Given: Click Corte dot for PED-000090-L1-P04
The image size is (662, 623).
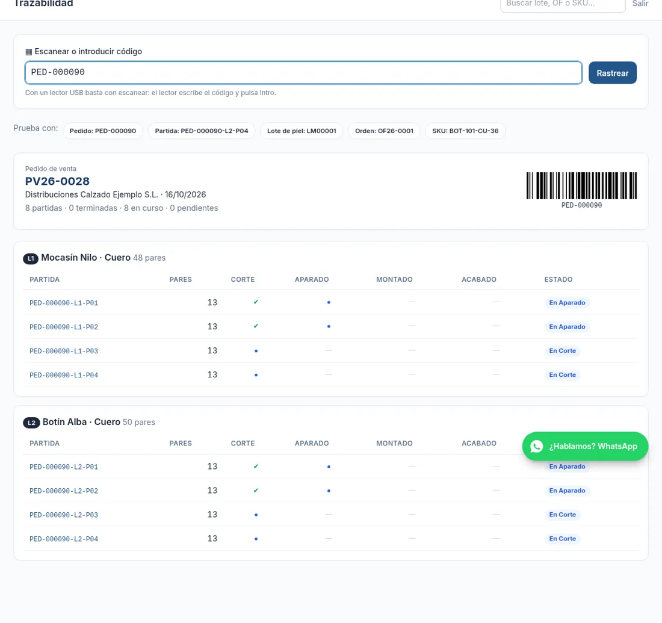Looking at the screenshot, I should [x=256, y=374].
